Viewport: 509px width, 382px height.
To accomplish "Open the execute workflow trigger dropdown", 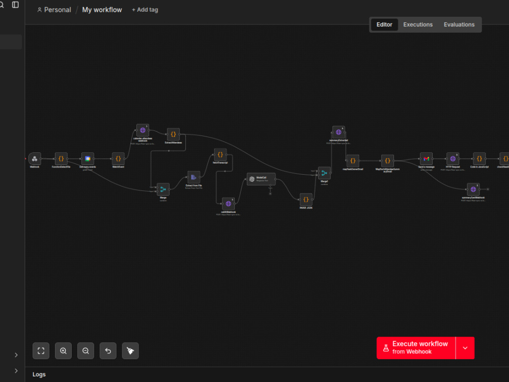I will [465, 348].
